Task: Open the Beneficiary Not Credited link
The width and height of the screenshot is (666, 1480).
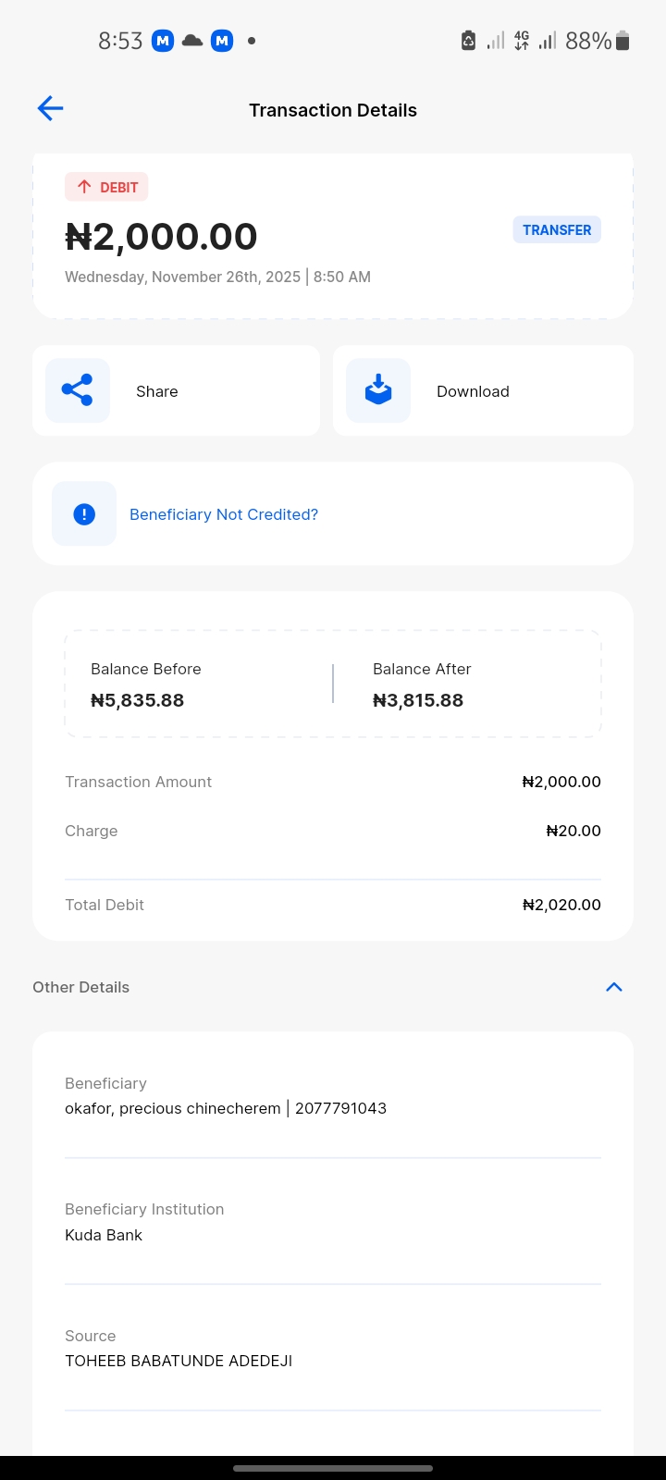Action: coord(224,514)
